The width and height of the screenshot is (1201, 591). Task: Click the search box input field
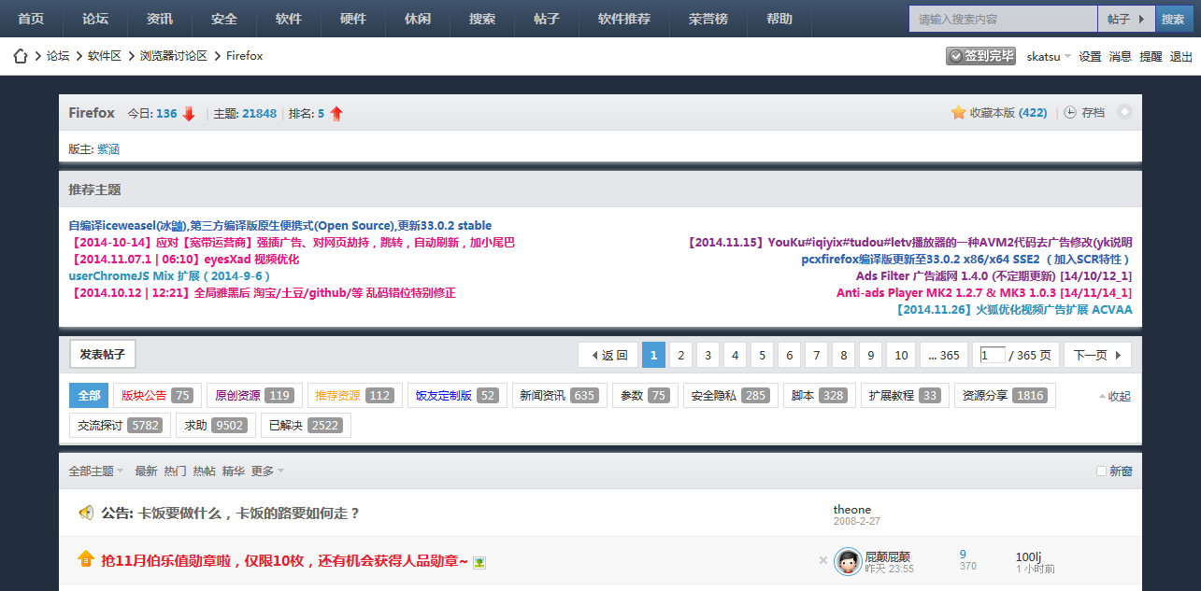1003,19
